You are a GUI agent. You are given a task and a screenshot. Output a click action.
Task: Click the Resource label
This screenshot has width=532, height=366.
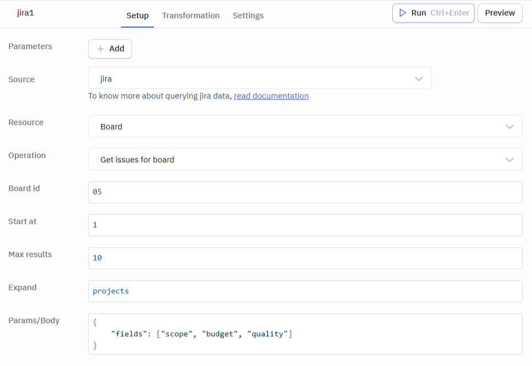coord(26,122)
